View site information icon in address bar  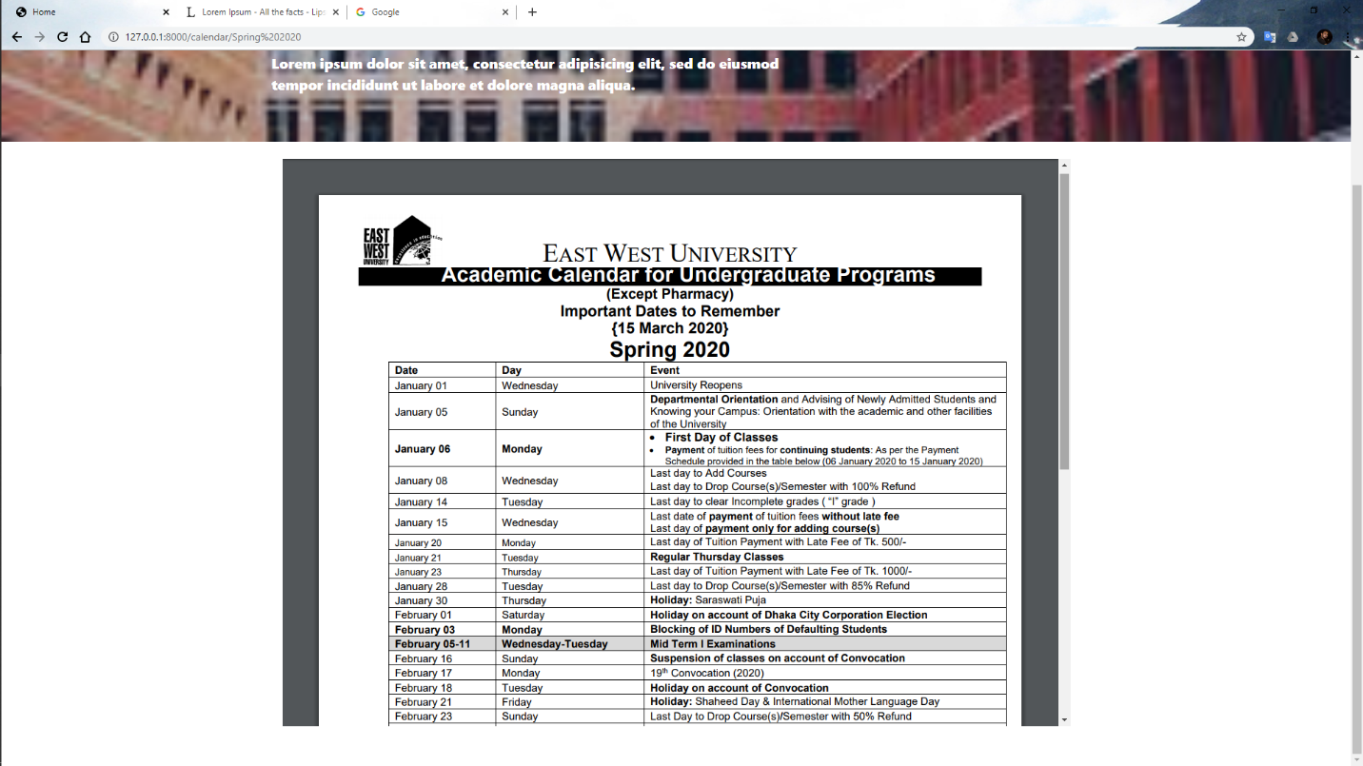click(x=112, y=37)
